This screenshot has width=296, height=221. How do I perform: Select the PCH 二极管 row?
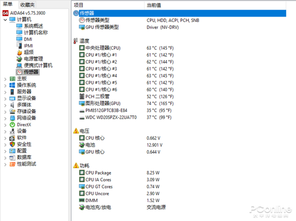(179, 96)
